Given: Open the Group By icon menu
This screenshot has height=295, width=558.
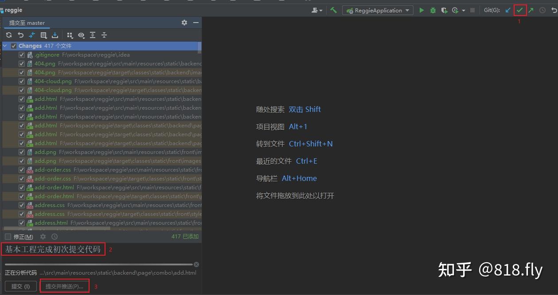Looking at the screenshot, I should pyautogui.click(x=70, y=35).
